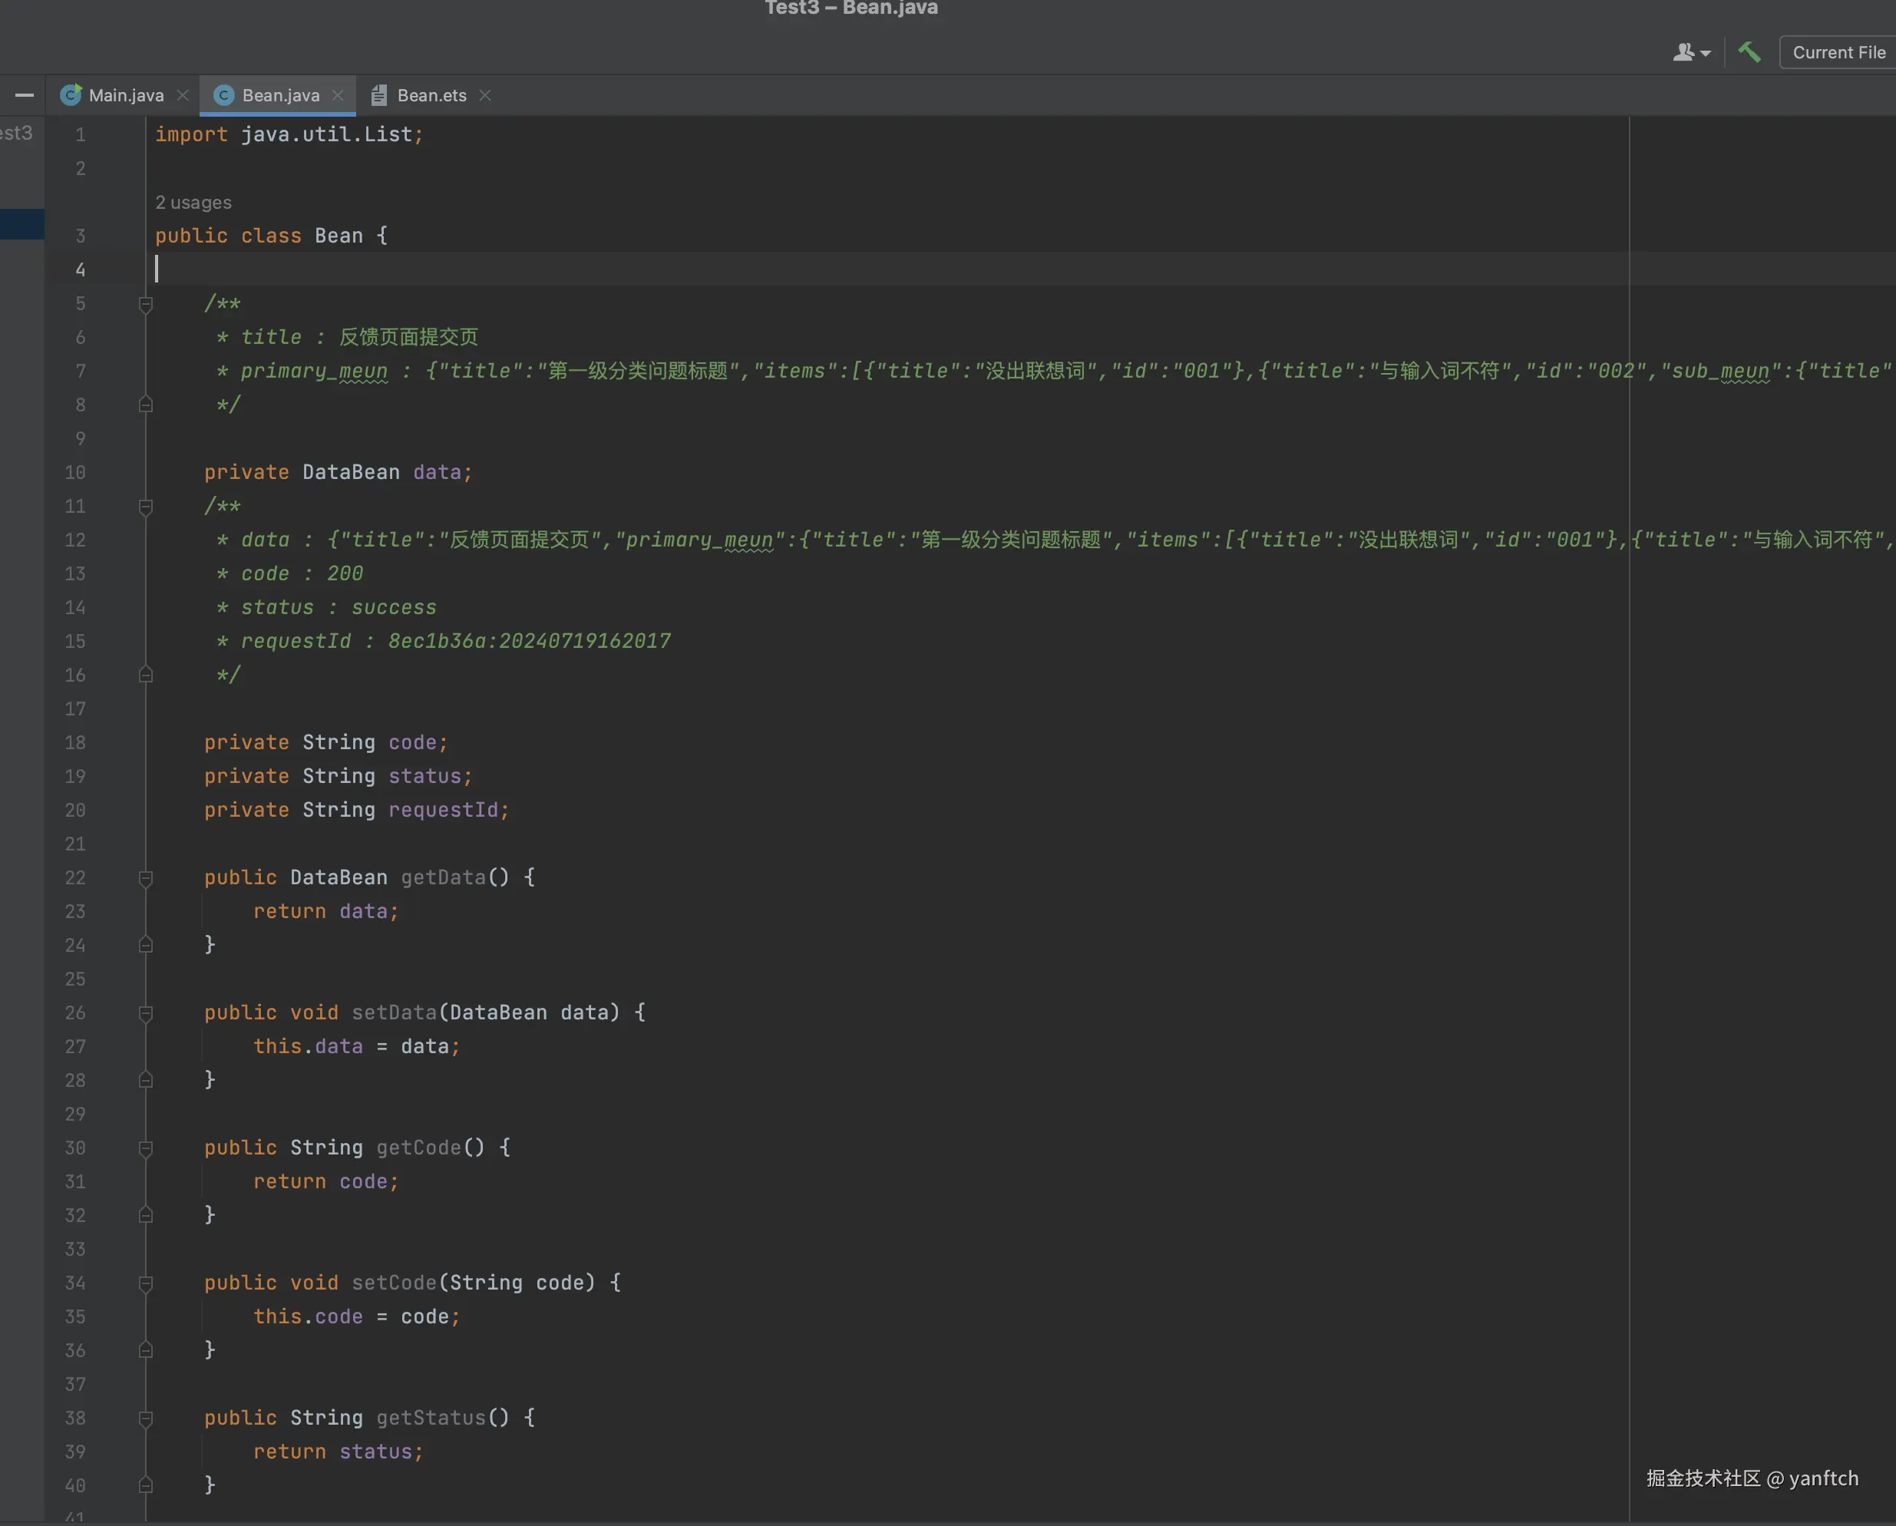
Task: Collapse the Javadoc comment at line 11
Action: pyautogui.click(x=146, y=507)
